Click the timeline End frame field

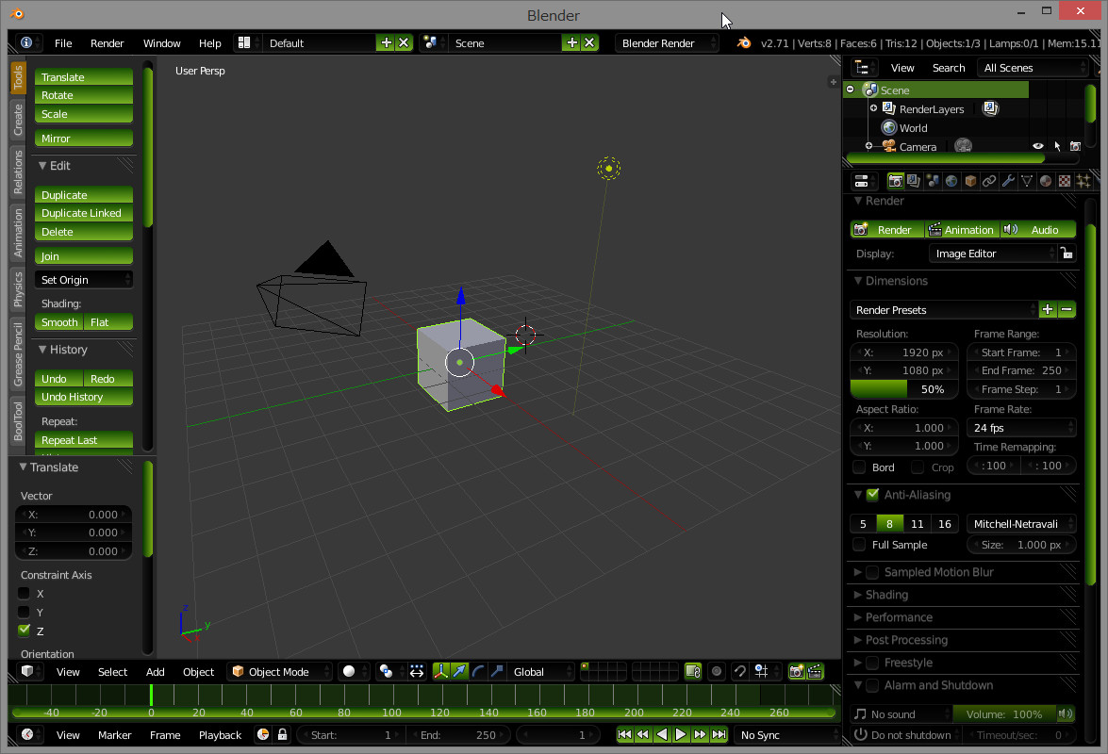point(459,735)
